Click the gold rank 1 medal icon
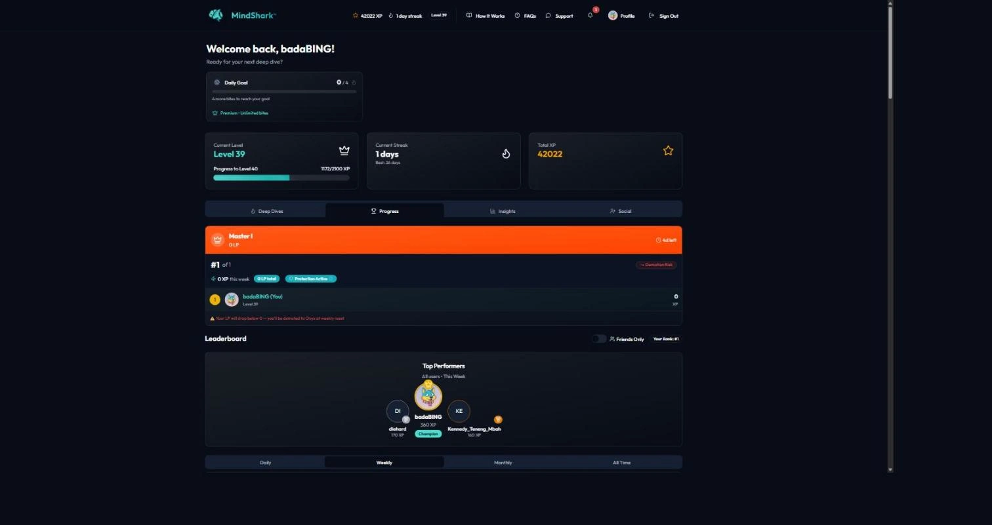Image resolution: width=992 pixels, height=525 pixels. 215,300
